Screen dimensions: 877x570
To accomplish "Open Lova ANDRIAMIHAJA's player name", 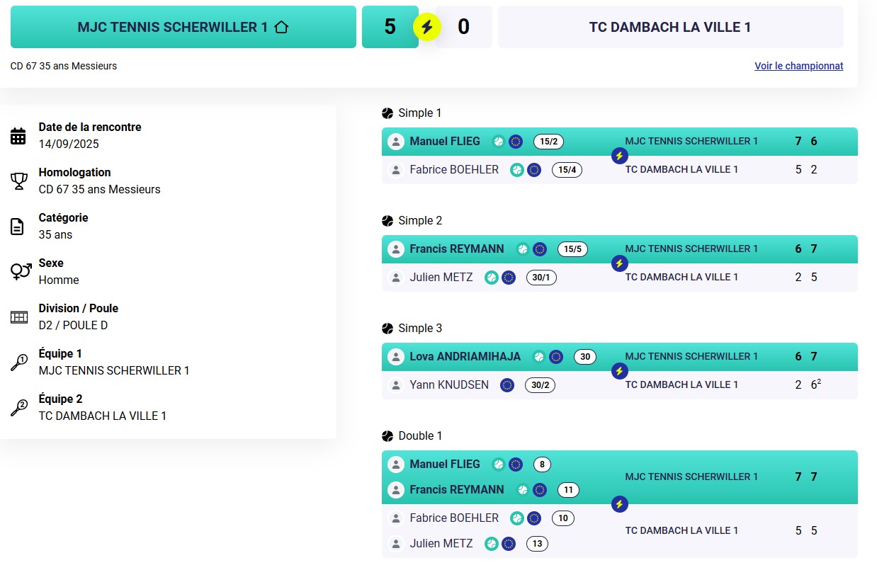I will coord(465,357).
